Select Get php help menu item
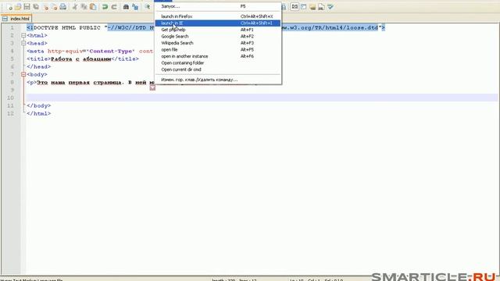The height and width of the screenshot is (281, 500). click(218, 30)
